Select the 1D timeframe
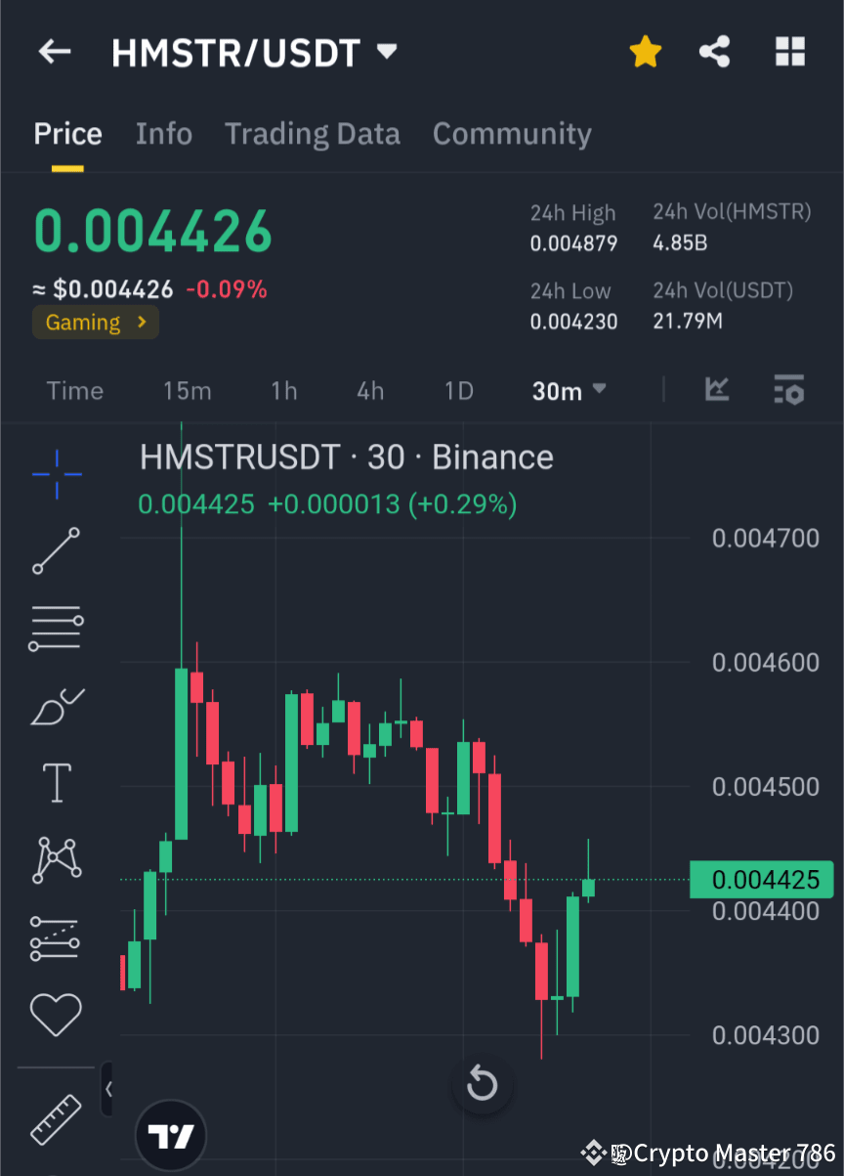Screen dimensions: 844x1176 click(458, 390)
